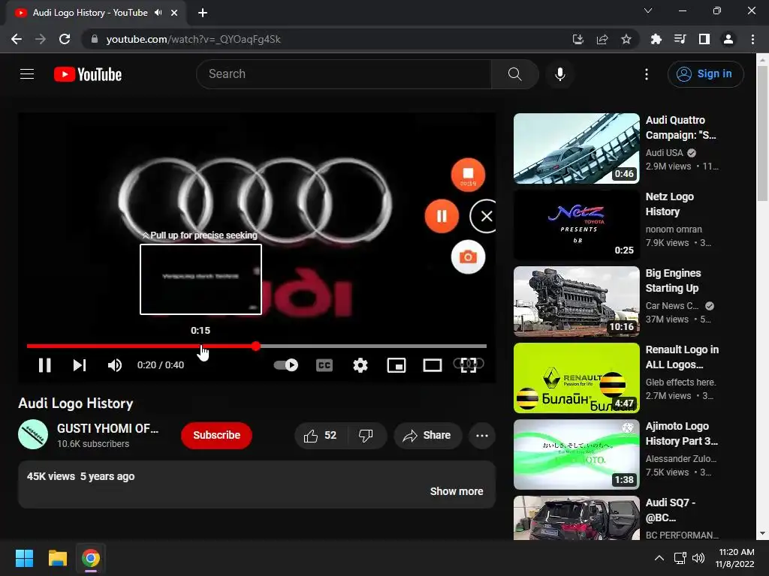Image resolution: width=769 pixels, height=576 pixels.
Task: Mute the player volume speaker
Action: pos(114,365)
